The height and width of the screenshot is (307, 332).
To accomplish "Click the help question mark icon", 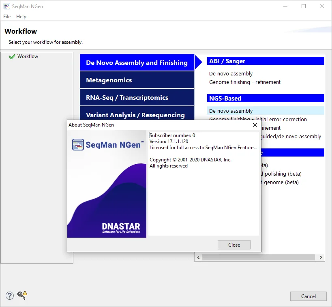I will point(10,296).
